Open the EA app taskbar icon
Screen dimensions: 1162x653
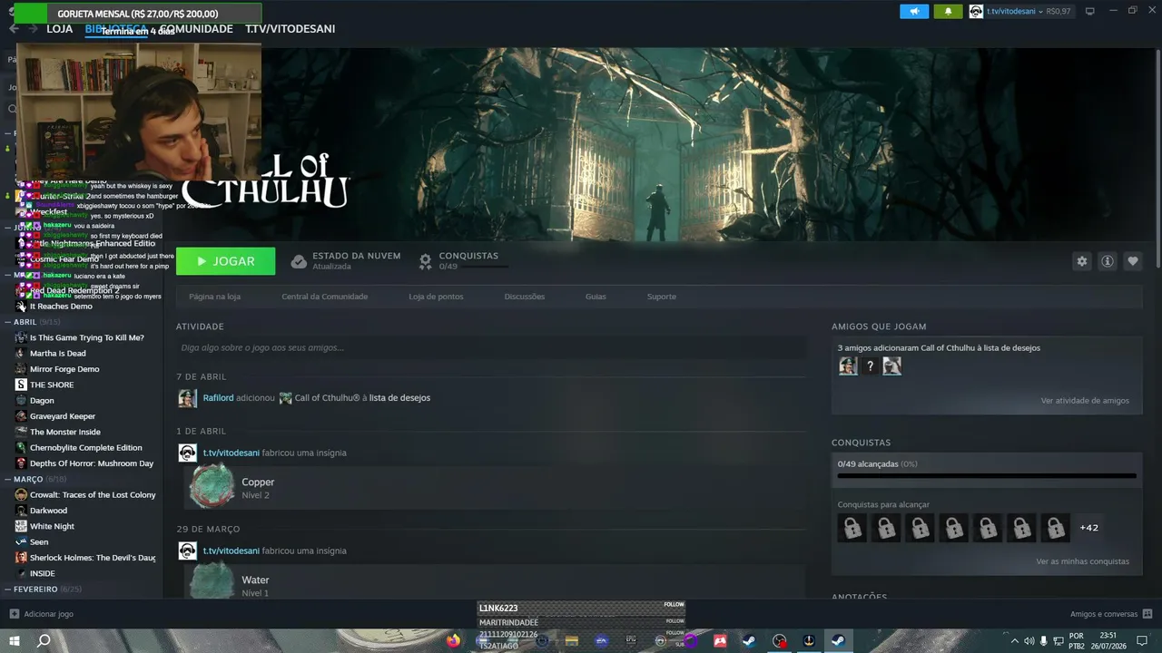[601, 640]
